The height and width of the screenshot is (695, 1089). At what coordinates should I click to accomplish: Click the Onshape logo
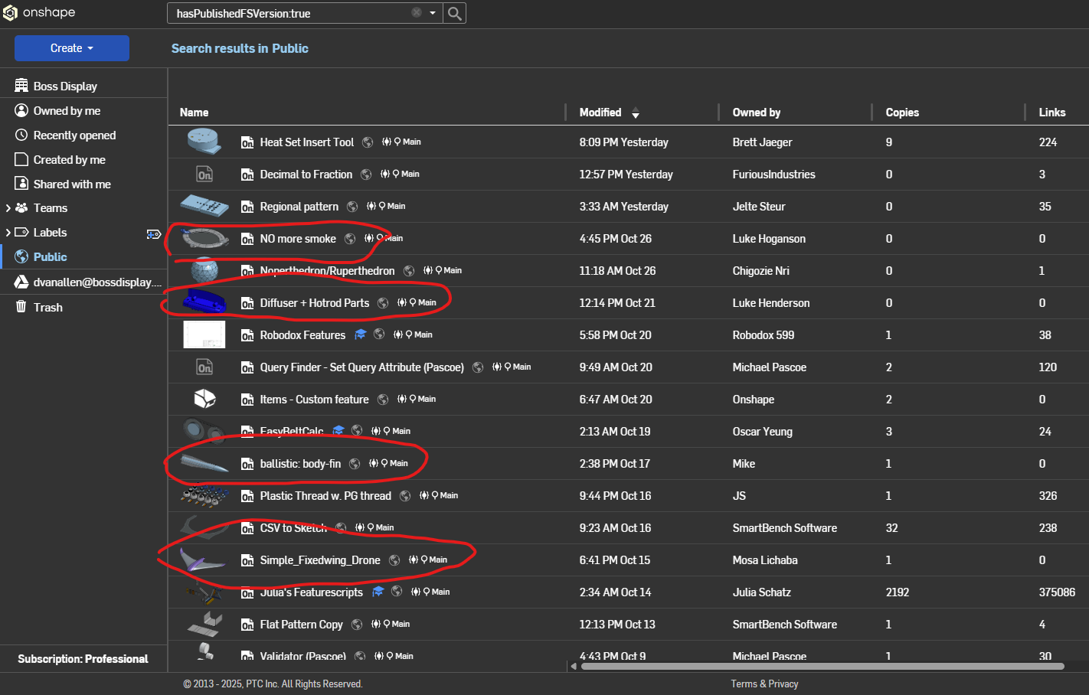coord(39,12)
